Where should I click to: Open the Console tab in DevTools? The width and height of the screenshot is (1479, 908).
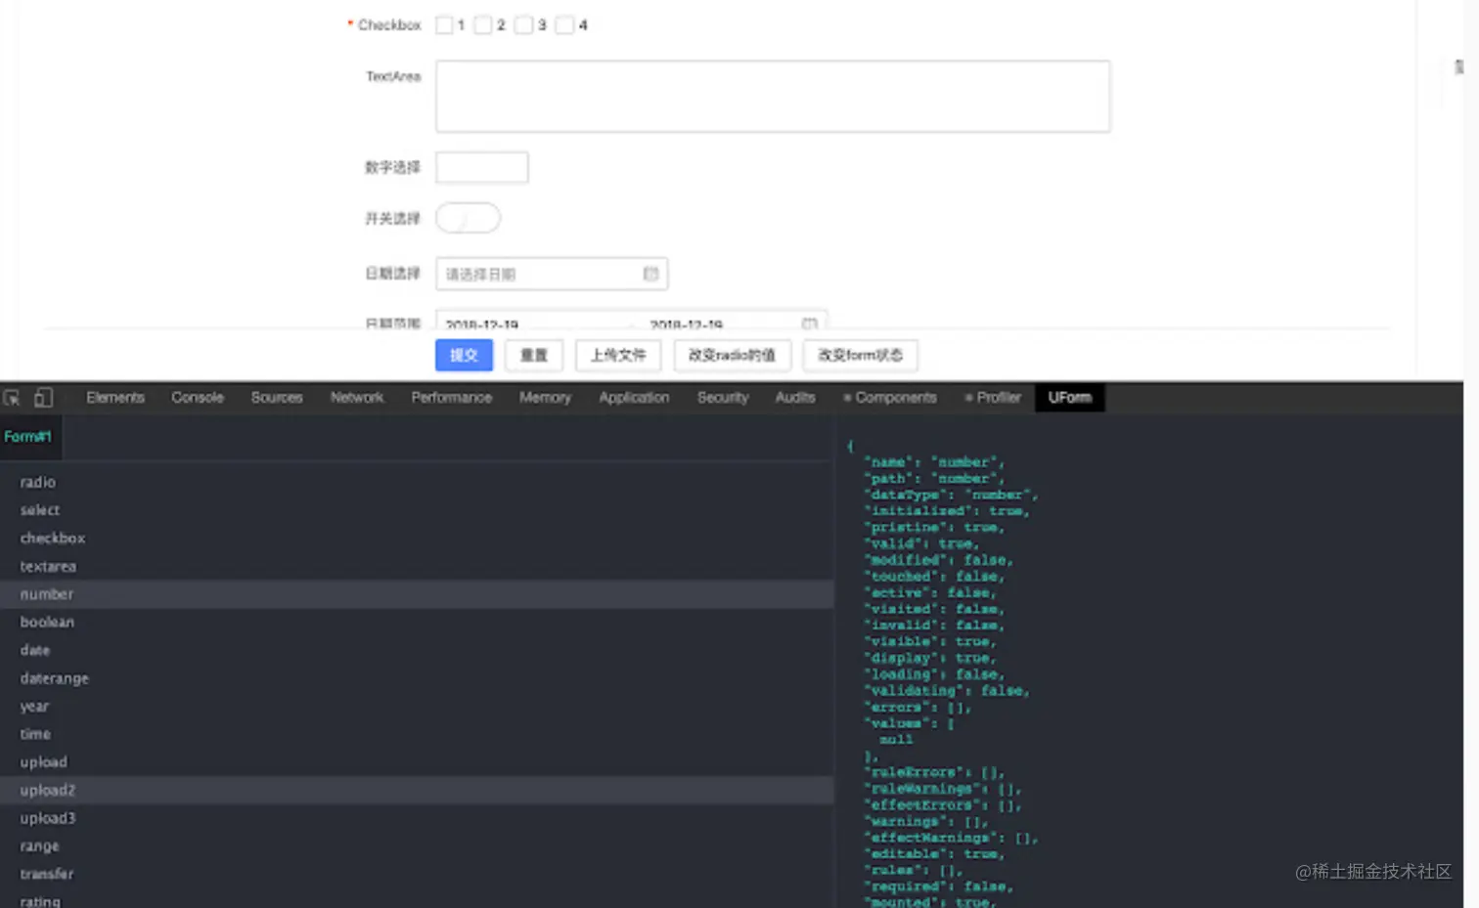(x=197, y=397)
